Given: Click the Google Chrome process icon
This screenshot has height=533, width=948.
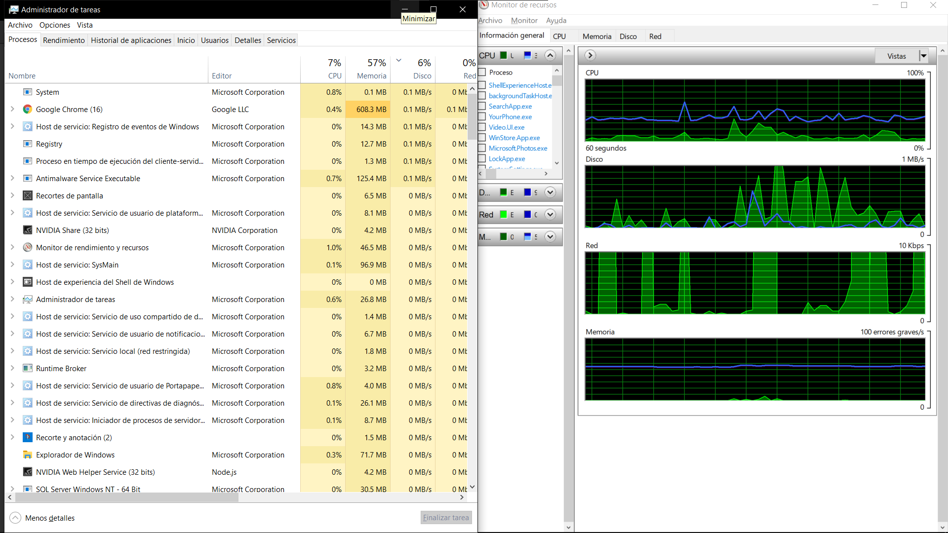Looking at the screenshot, I should (28, 110).
